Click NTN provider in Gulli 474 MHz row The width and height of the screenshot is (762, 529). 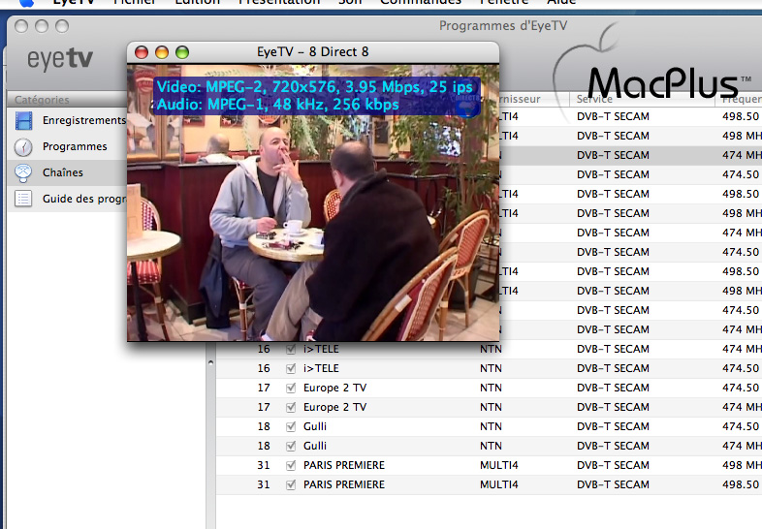point(491,446)
